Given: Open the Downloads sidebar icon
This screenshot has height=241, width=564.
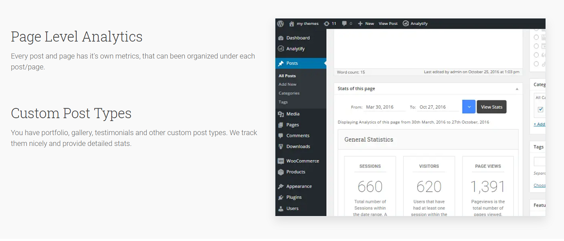Looking at the screenshot, I should (281, 146).
